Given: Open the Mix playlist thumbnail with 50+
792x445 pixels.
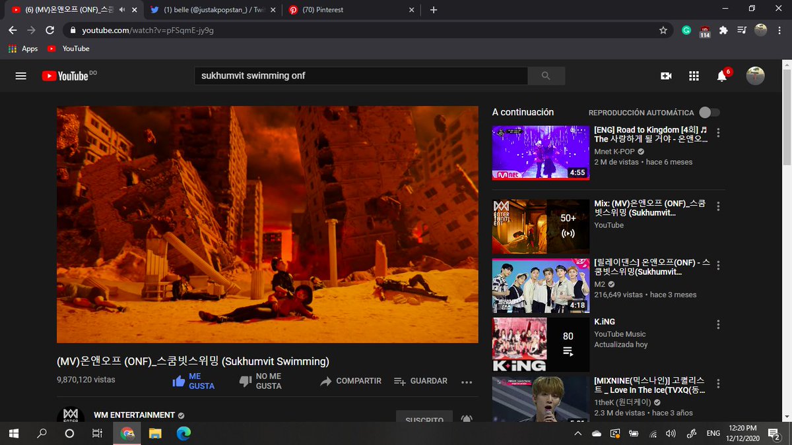Looking at the screenshot, I should (541, 227).
